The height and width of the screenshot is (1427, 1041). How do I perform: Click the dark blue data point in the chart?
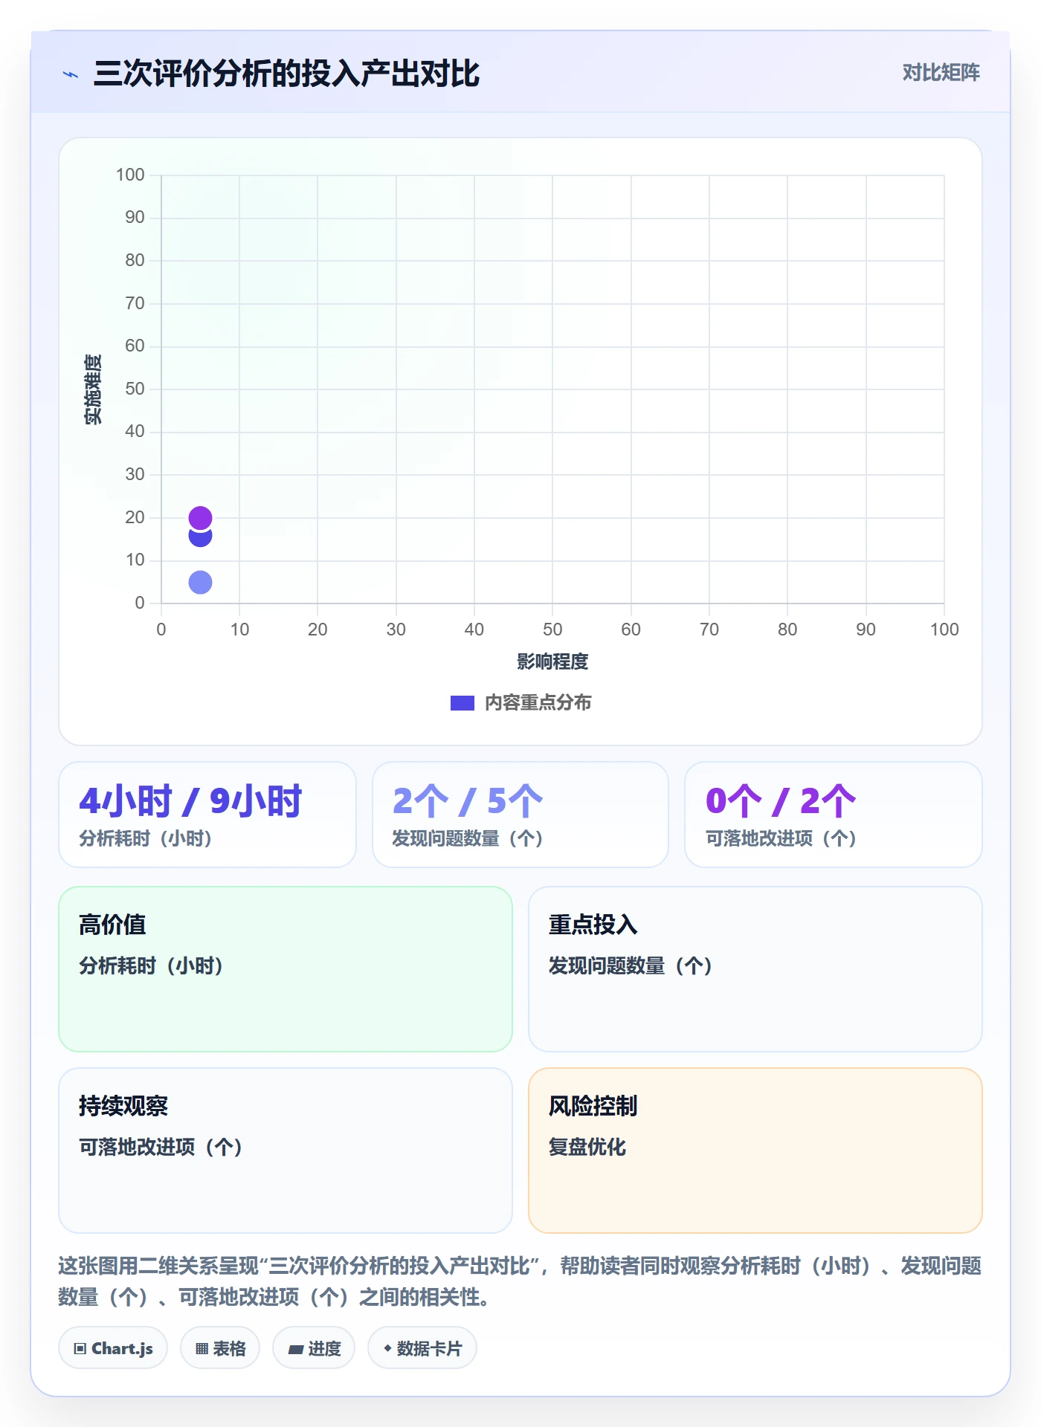click(200, 538)
